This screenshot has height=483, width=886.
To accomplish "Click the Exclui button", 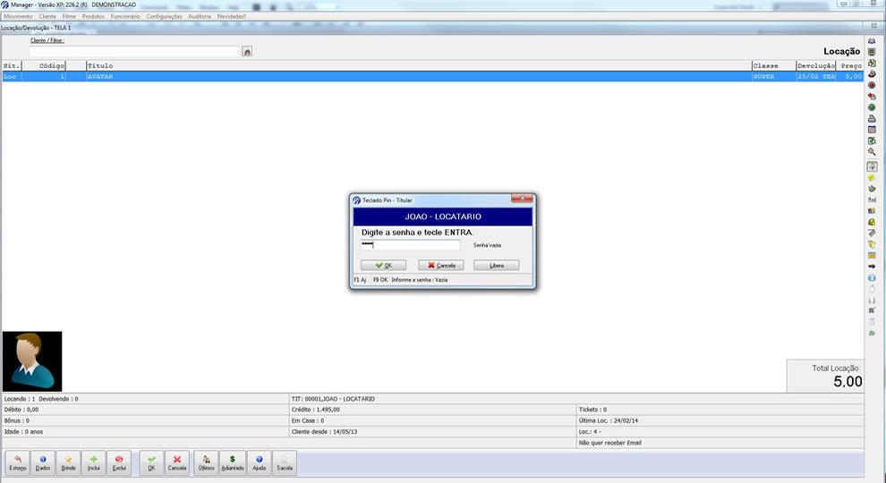I will (118, 462).
